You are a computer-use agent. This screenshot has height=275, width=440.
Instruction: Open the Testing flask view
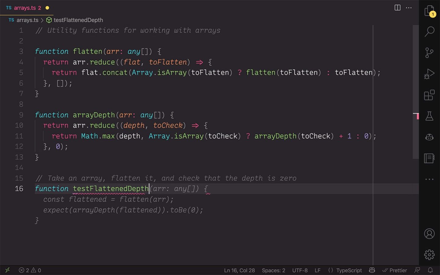(x=429, y=116)
